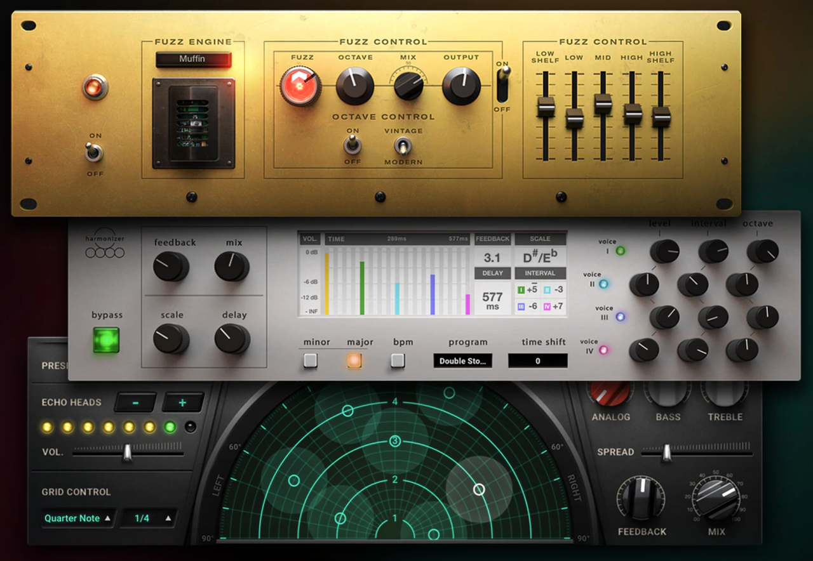
Task: Click the BASS knob on echo unit
Action: coord(668,393)
